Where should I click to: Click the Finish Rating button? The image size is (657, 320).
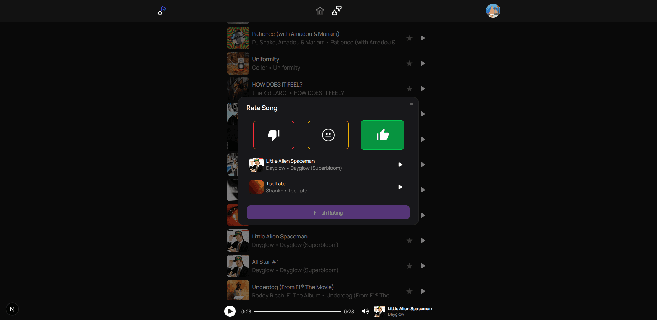click(x=328, y=212)
